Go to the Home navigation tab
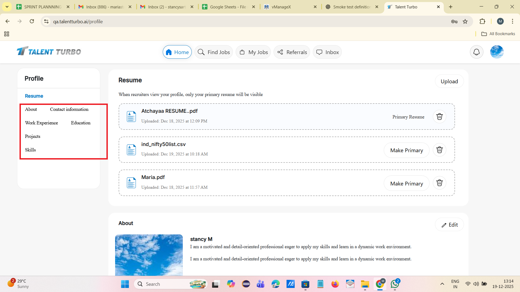Viewport: 520px width, 292px height. 177,52
